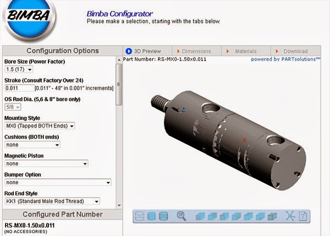Expand the Rod End Style dropdown
This screenshot has width=330, height=236.
[52, 201]
